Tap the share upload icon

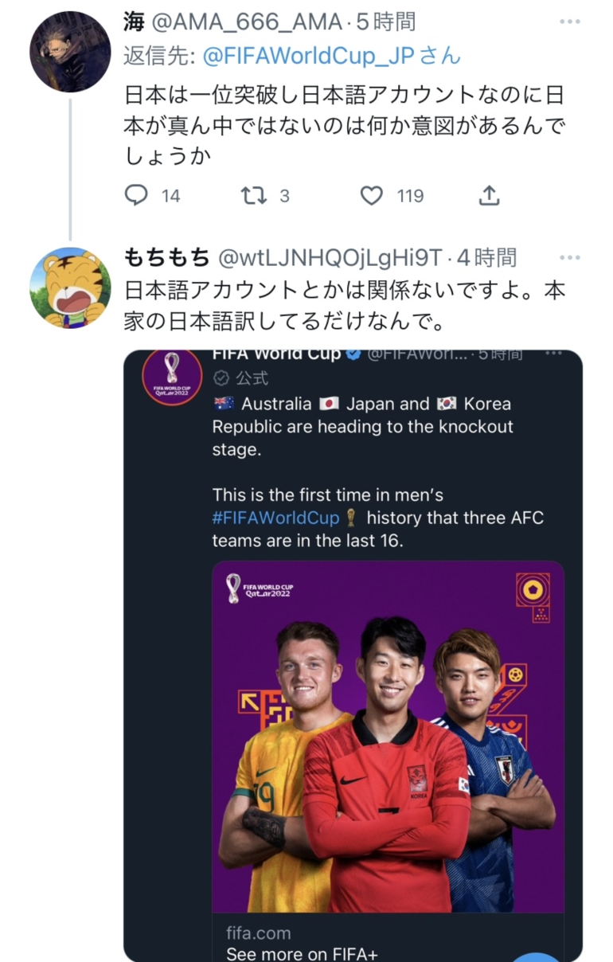tap(489, 195)
